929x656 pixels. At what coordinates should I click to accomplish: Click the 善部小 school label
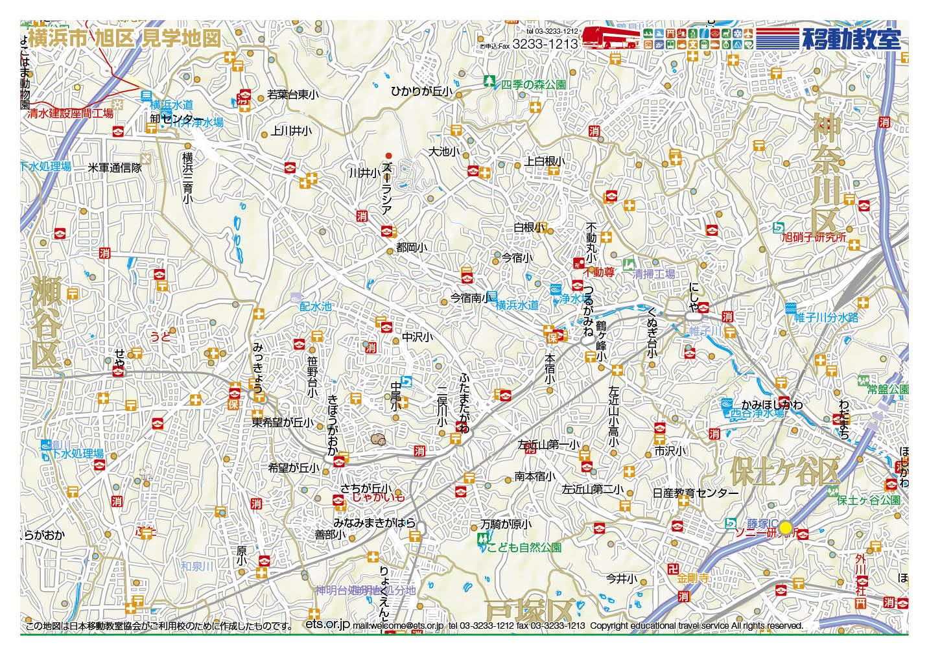coord(330,535)
